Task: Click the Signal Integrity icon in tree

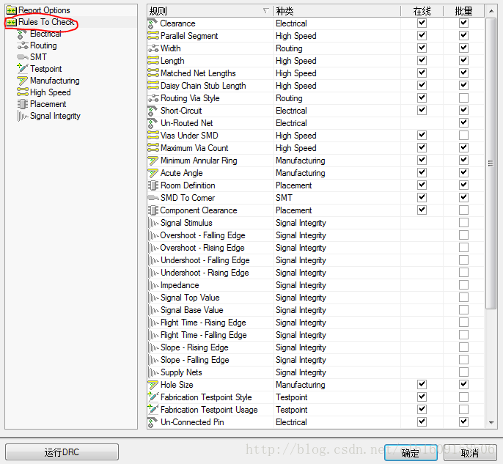Action: click(x=23, y=116)
